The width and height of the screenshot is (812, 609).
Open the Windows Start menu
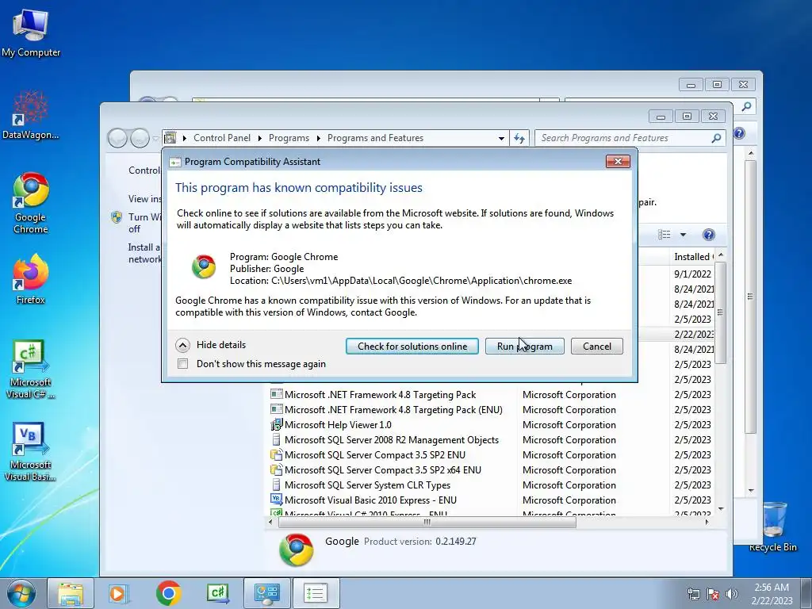[21, 593]
